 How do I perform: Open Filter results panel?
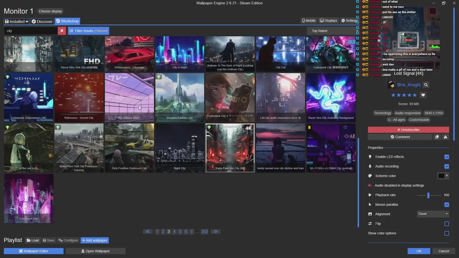pyautogui.click(x=89, y=31)
